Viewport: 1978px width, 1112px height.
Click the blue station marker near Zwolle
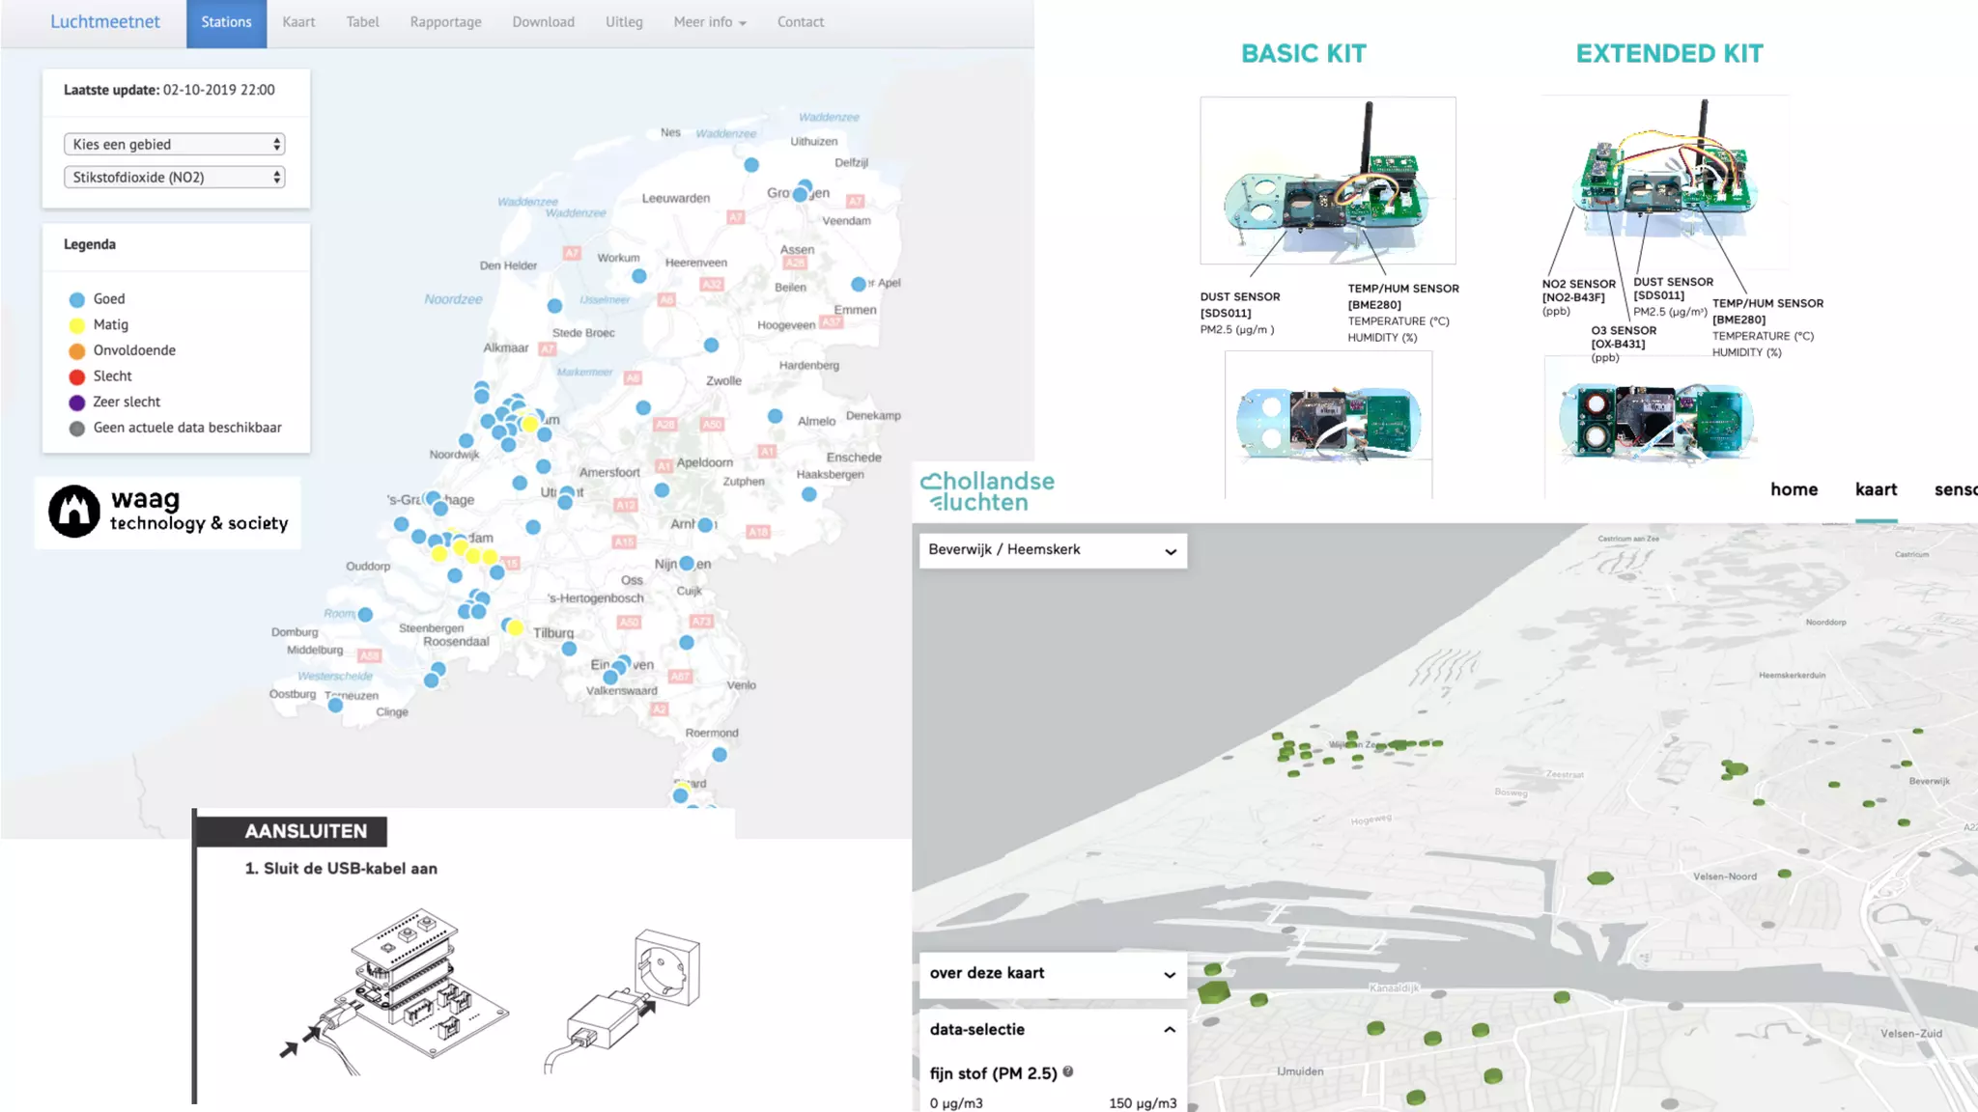[711, 345]
